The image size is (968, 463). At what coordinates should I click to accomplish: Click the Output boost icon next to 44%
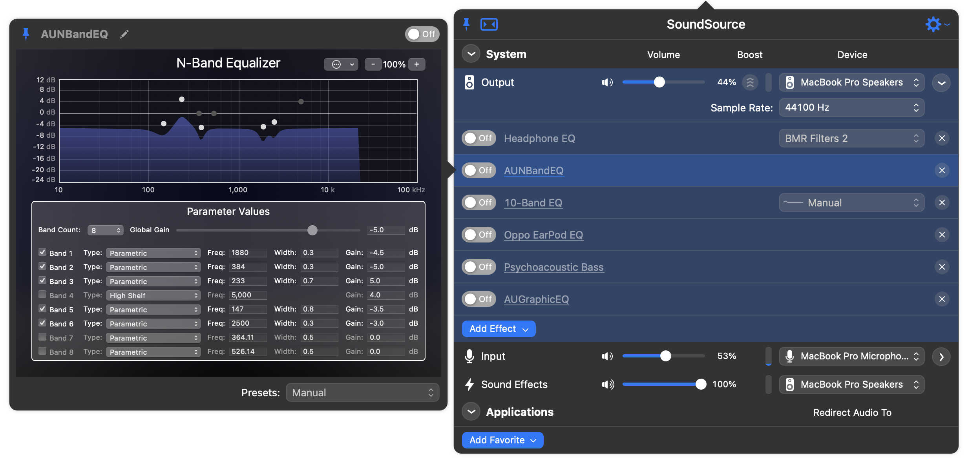click(750, 82)
